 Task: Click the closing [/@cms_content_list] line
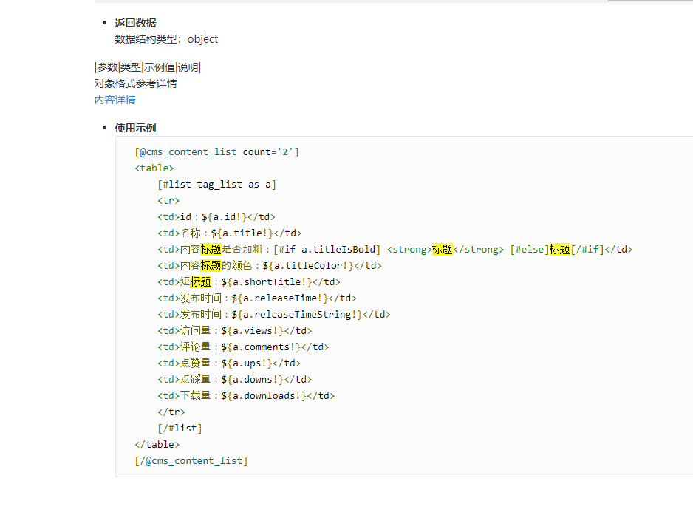coord(191,461)
